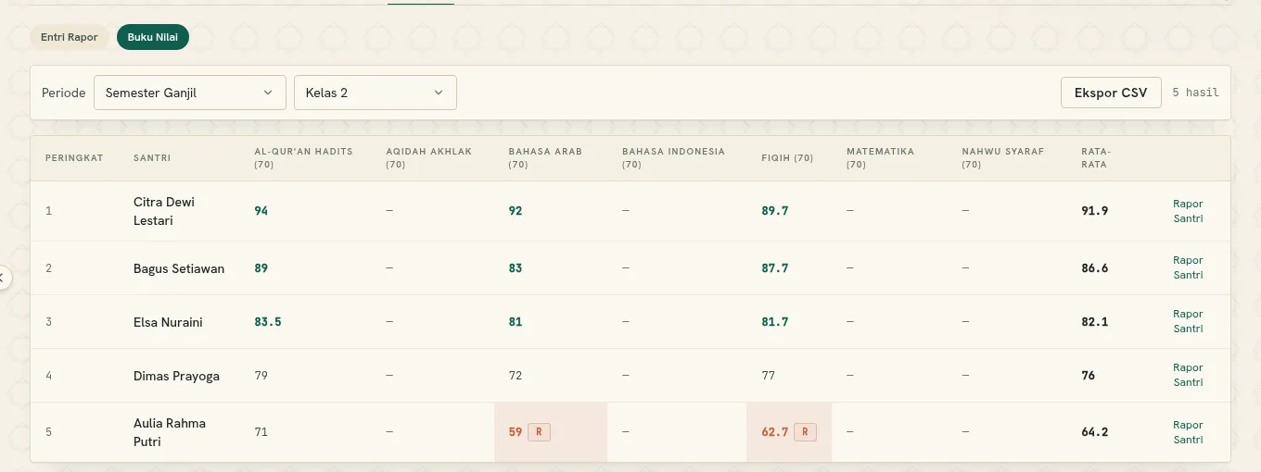Select student name Citra Dewi Lestari

(164, 211)
